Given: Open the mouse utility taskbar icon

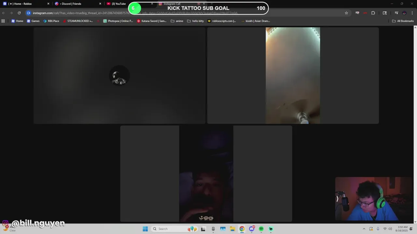Looking at the screenshot, I should [213, 229].
